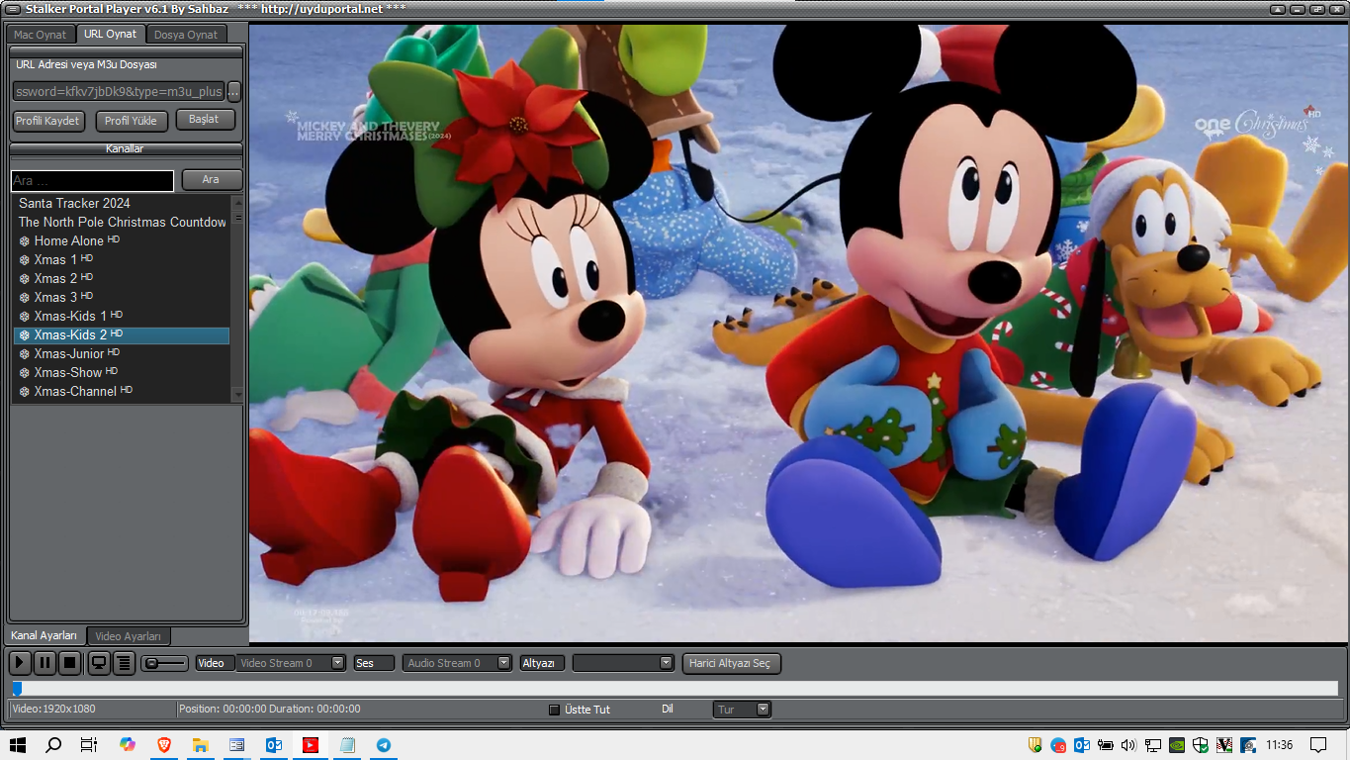Select the URL Oynat tab

[x=111, y=34]
